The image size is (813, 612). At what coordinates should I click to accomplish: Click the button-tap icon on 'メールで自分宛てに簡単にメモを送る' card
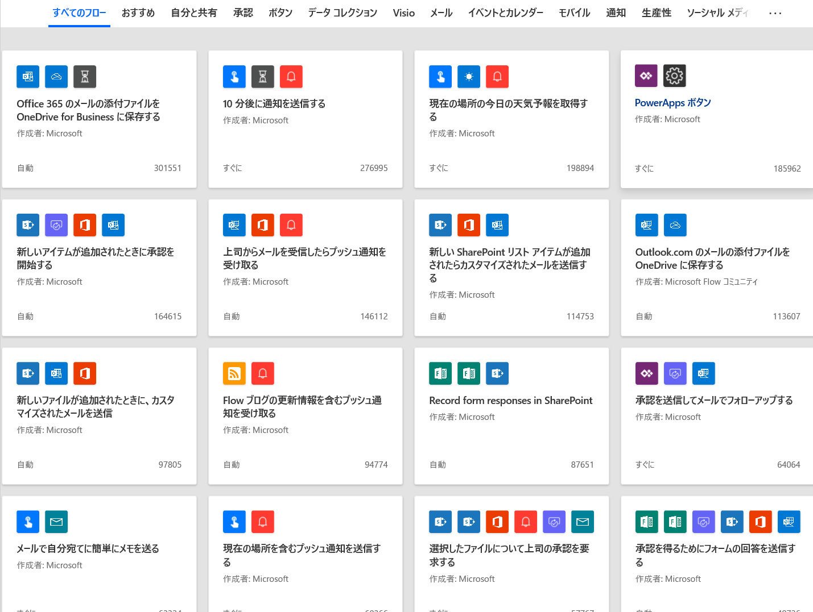coord(28,522)
